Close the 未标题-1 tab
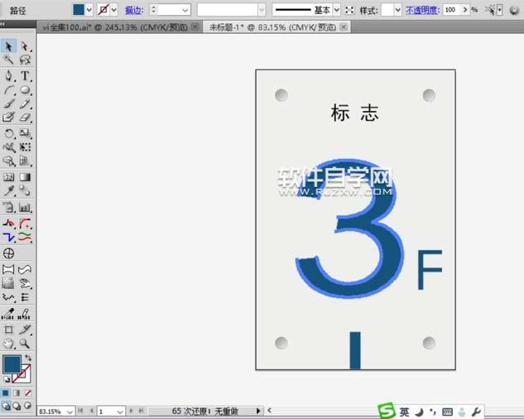Screen dimensions: 524x419 coord(344,27)
